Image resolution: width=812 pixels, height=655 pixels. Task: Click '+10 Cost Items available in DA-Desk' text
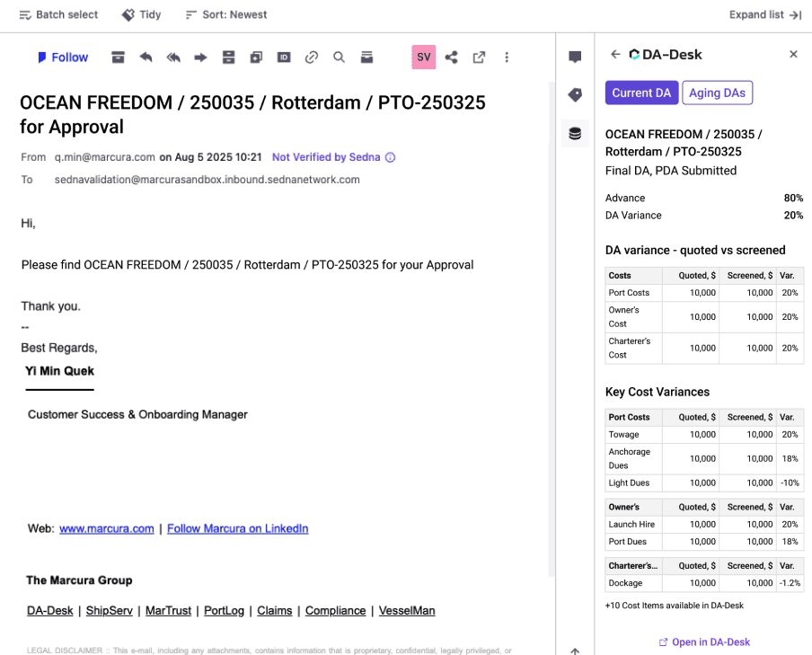pyautogui.click(x=675, y=606)
